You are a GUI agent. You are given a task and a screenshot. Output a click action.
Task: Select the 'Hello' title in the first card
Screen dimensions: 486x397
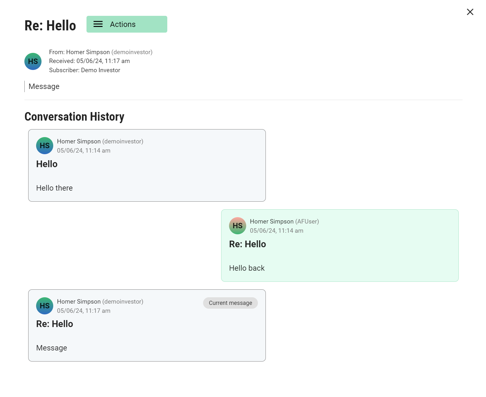click(x=47, y=164)
